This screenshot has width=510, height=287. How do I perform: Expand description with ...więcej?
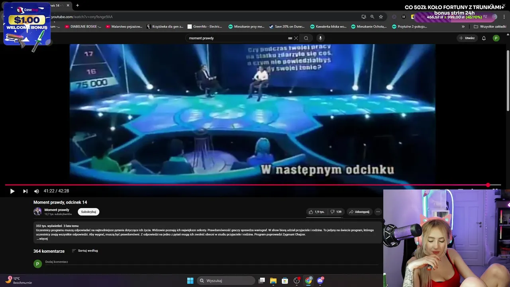tap(42, 239)
